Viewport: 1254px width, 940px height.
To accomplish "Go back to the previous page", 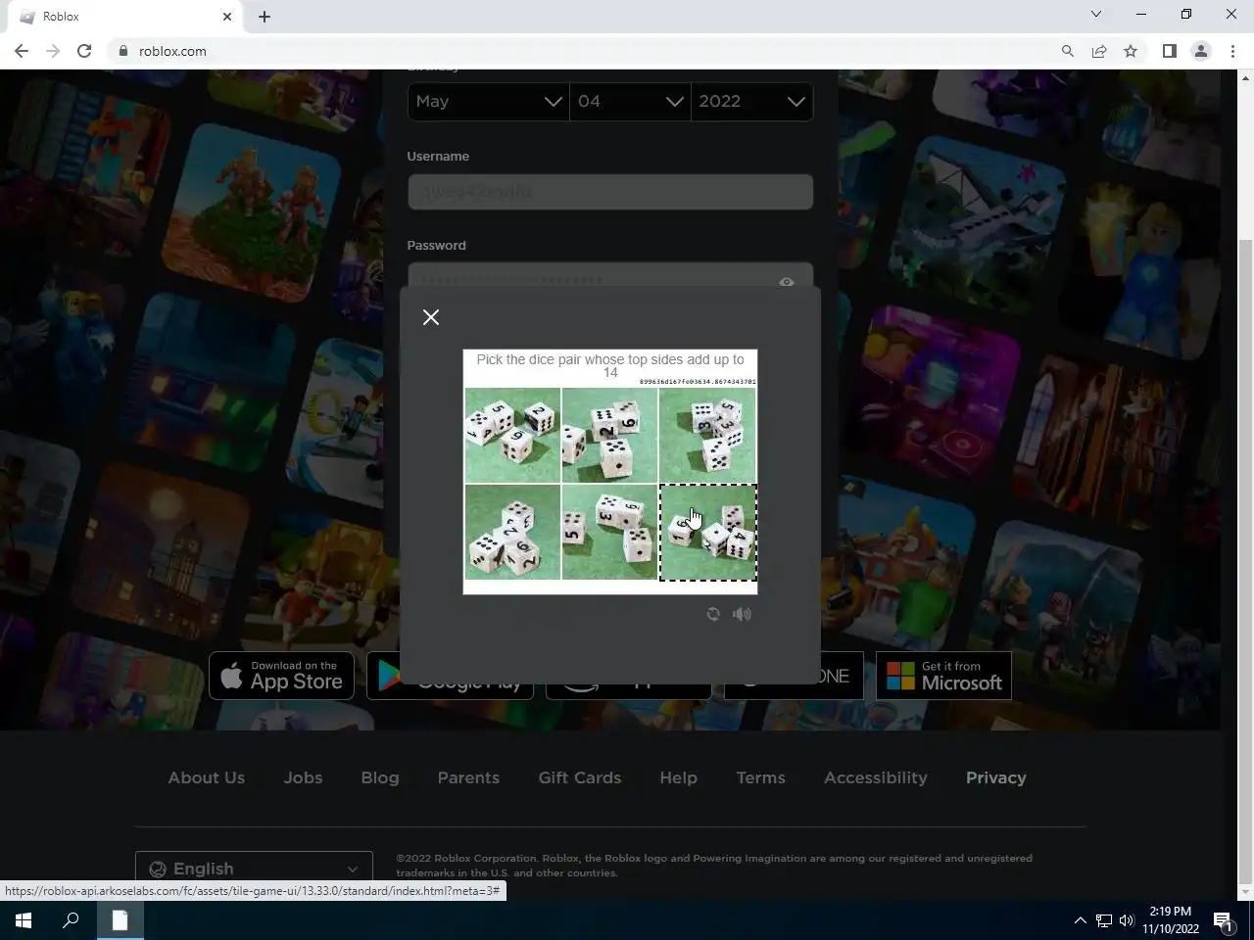I will pyautogui.click(x=22, y=51).
